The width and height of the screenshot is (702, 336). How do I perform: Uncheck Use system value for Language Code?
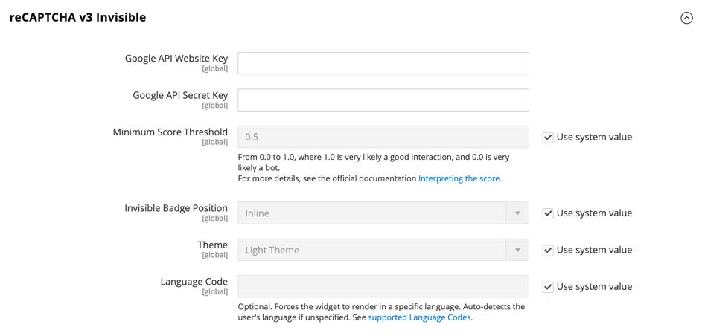point(548,287)
